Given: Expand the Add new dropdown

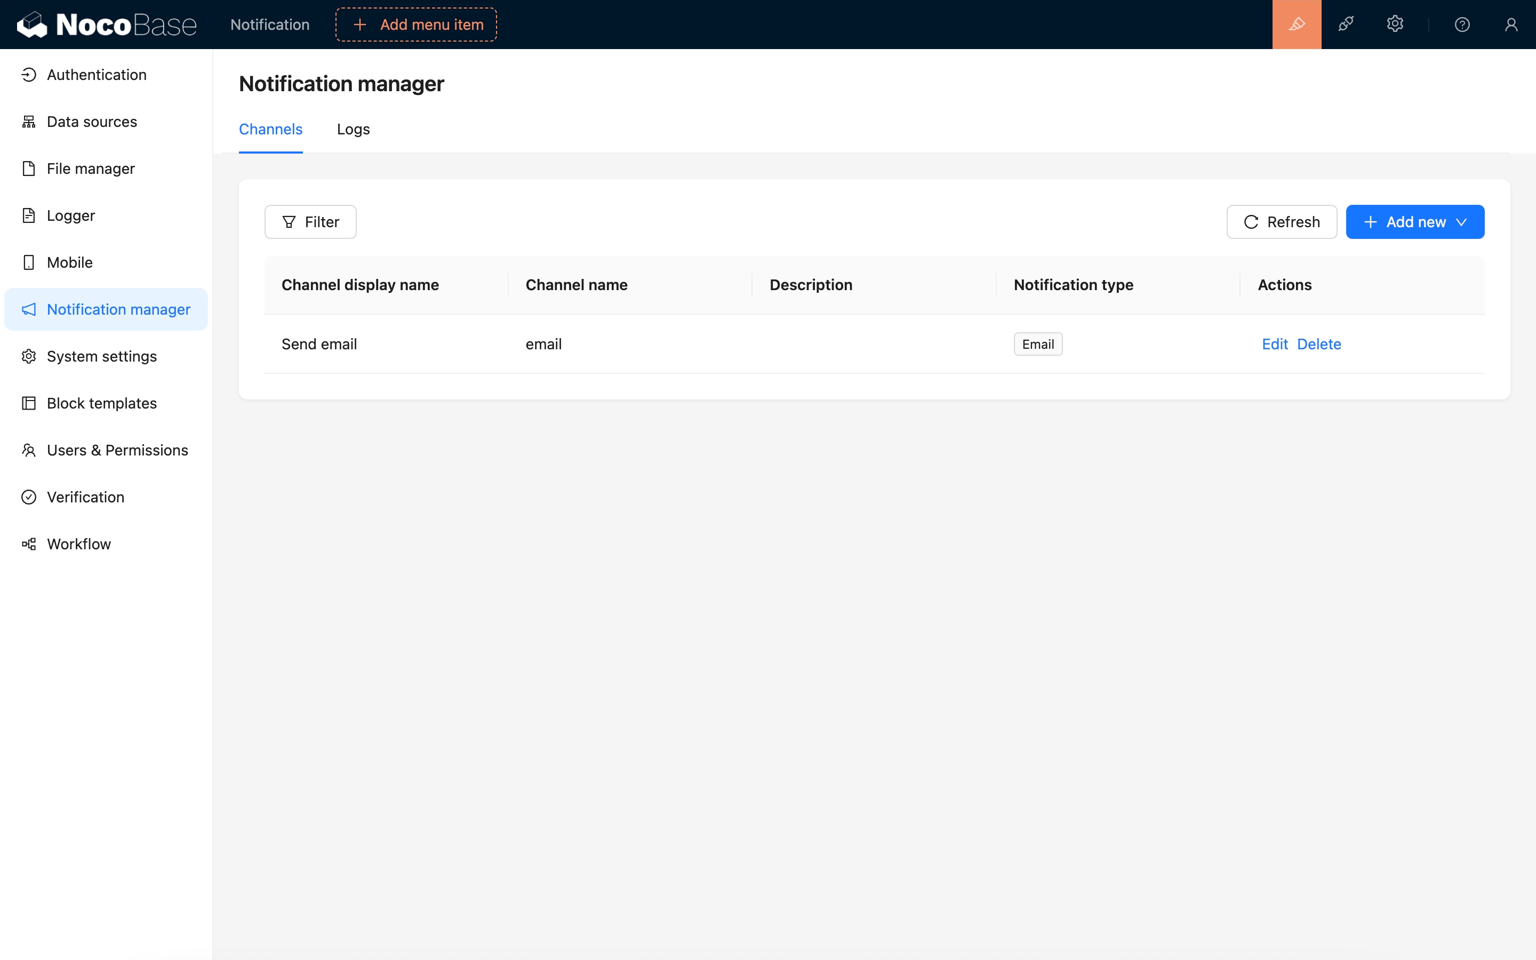Looking at the screenshot, I should point(1414,221).
